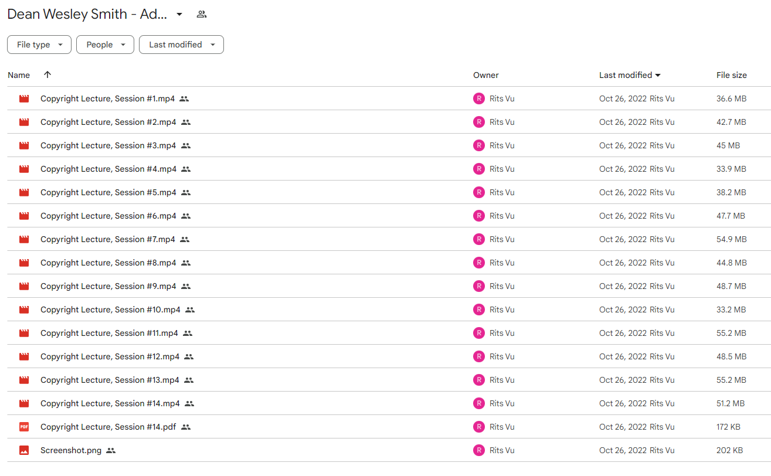This screenshot has width=771, height=476.
Task: Click shared icon next to Screenshot.png
Action: pos(111,451)
